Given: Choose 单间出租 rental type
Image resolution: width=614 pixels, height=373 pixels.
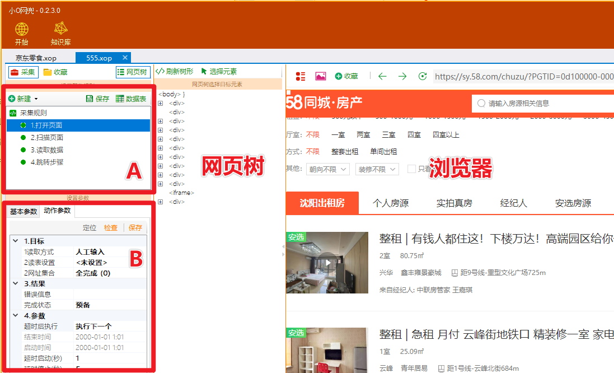Looking at the screenshot, I should click(x=383, y=152).
